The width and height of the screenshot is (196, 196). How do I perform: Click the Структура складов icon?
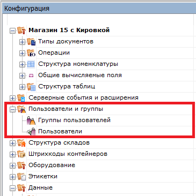(x=21, y=143)
